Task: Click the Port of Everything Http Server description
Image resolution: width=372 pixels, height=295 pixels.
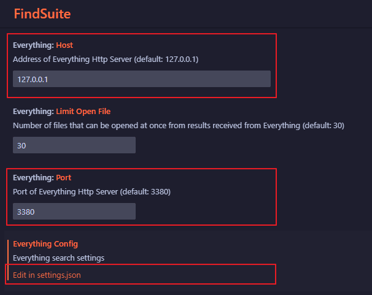Action: 91,192
